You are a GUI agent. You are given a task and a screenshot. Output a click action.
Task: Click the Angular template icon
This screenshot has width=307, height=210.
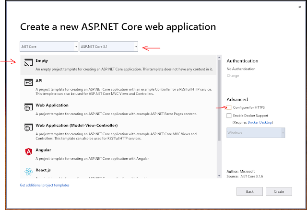tap(28, 152)
